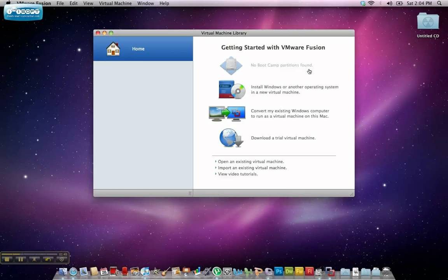Image resolution: width=448 pixels, height=280 pixels.
Task: Open Fireworks (Fw) from the Dock
Action: tap(299, 271)
